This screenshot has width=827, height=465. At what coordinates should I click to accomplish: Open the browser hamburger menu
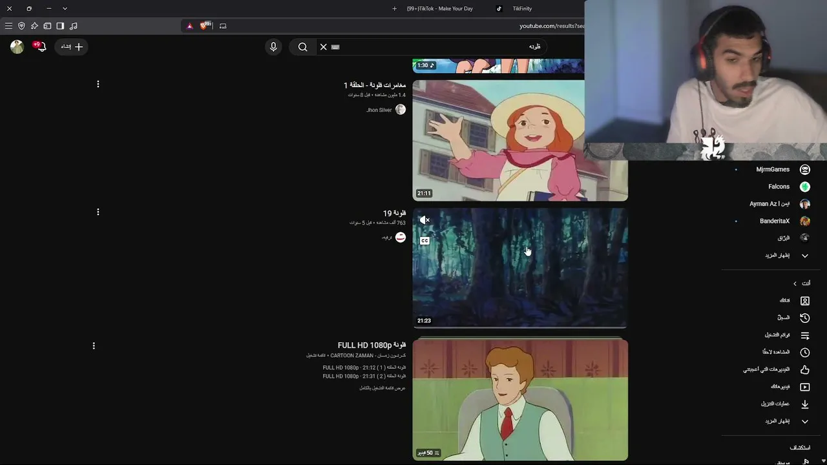coord(8,26)
